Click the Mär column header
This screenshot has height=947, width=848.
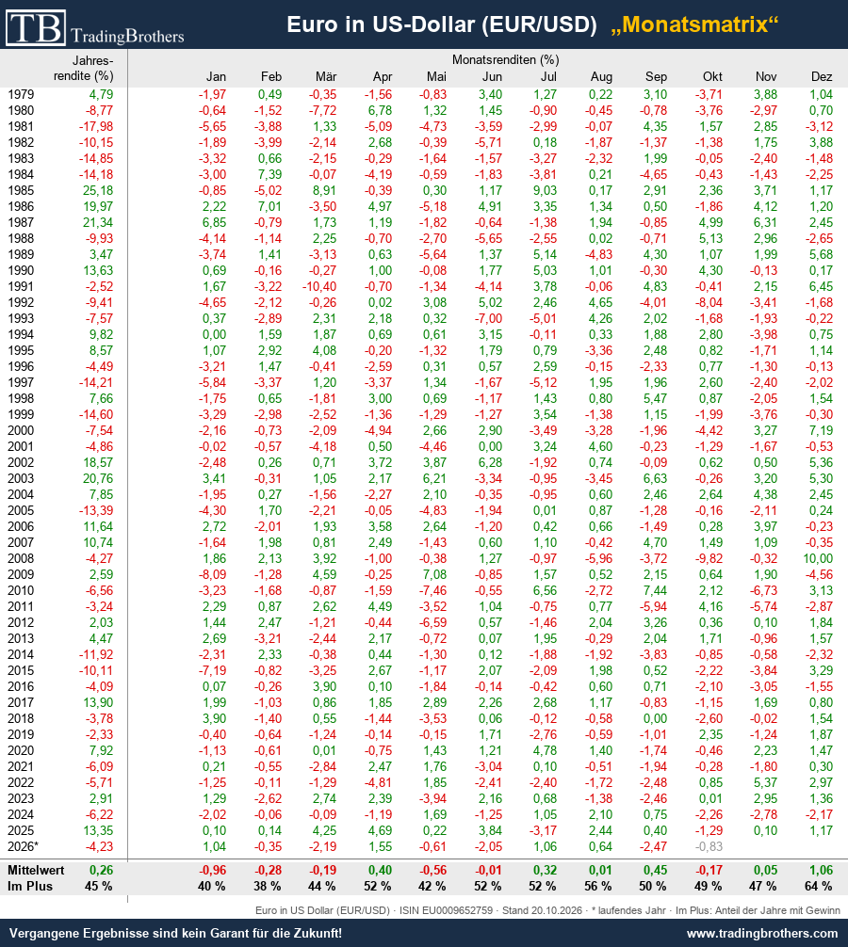point(326,76)
